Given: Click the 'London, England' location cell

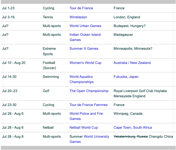Looking at the screenshot, I should (x=127, y=17).
